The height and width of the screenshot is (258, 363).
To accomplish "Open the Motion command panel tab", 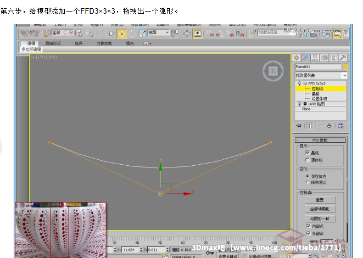I will 325,58.
